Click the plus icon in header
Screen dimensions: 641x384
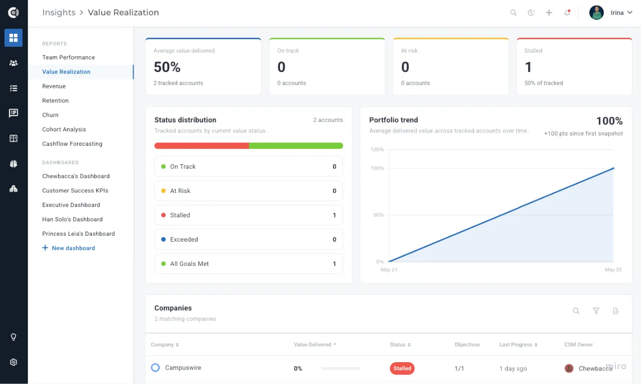click(x=549, y=13)
